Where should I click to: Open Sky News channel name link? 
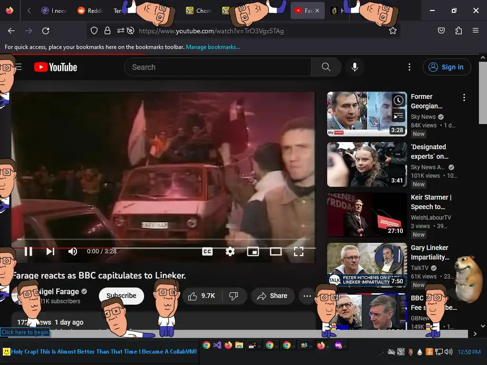[x=423, y=117]
